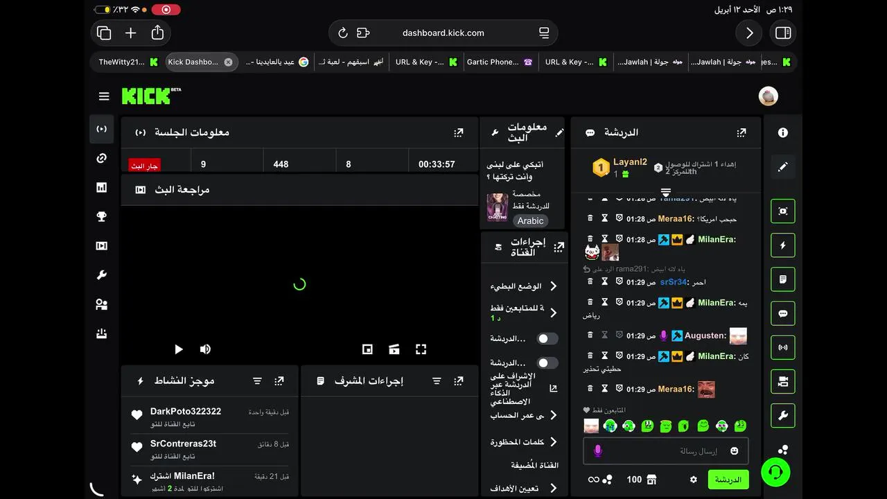Click the info icon in right sidebar
The height and width of the screenshot is (499, 887).
tap(783, 132)
